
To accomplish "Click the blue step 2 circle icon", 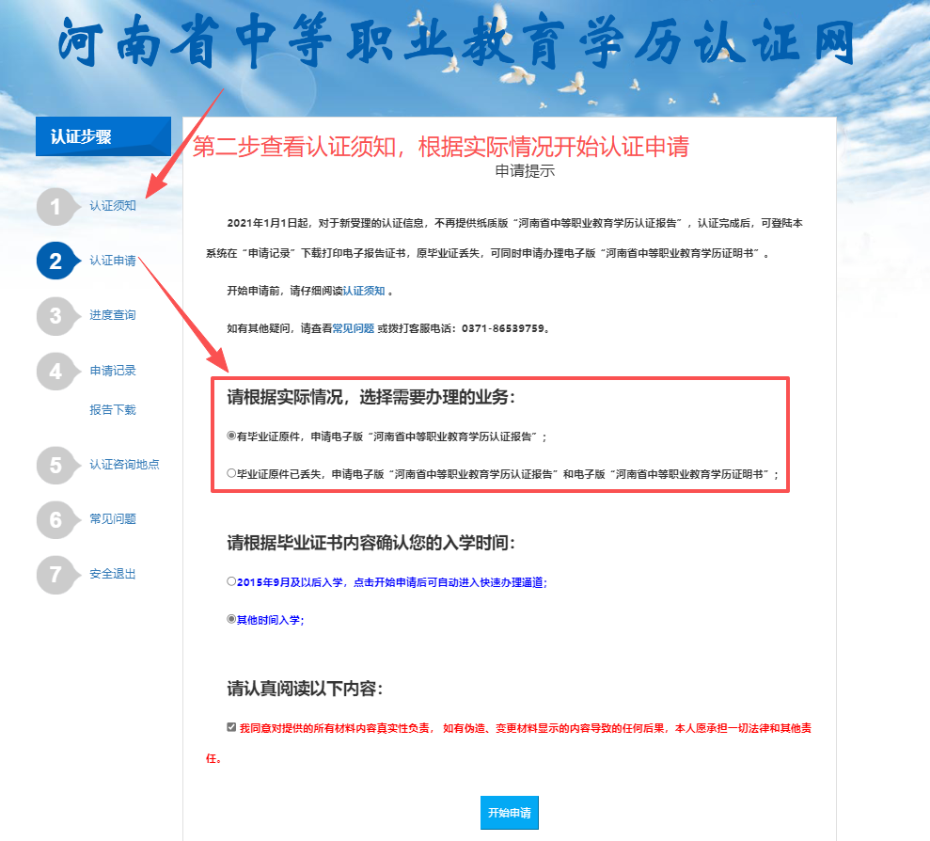I will tap(55, 262).
